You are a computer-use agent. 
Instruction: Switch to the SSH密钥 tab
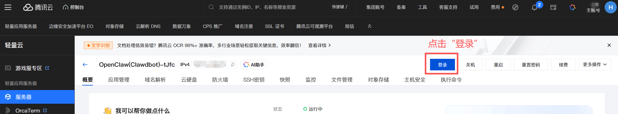(254, 80)
